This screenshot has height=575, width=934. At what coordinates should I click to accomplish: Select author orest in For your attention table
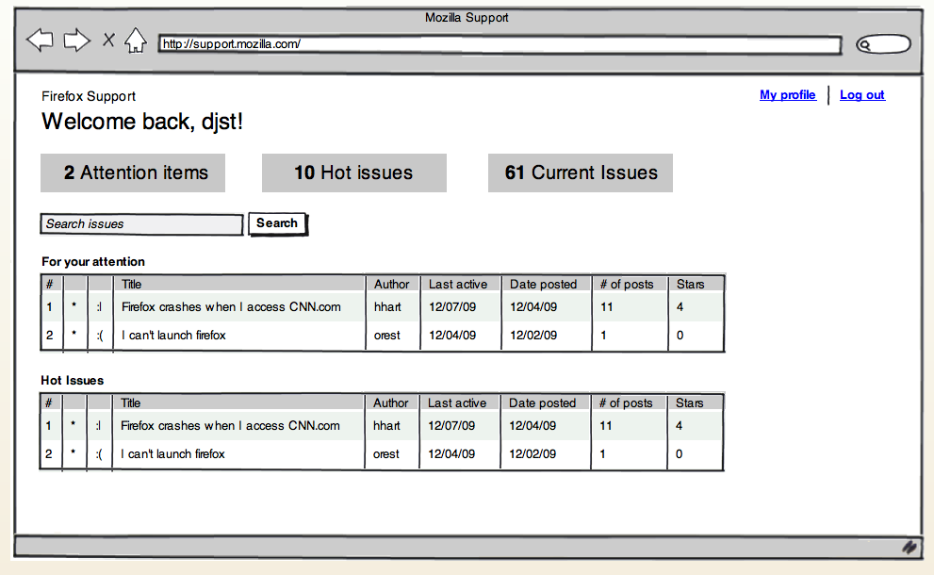click(386, 335)
